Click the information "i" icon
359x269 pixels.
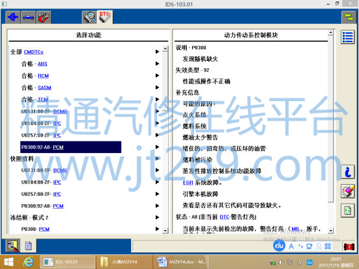click(347, 172)
